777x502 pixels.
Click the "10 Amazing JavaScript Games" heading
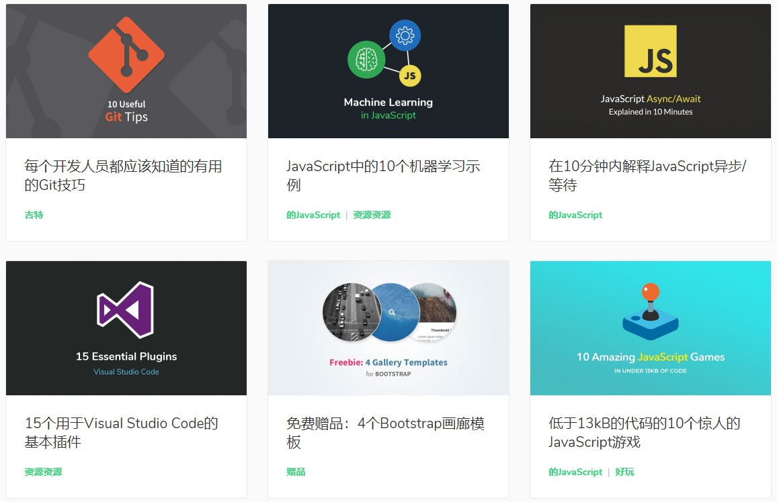(x=650, y=356)
